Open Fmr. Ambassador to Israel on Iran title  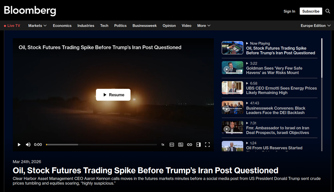coord(278,130)
